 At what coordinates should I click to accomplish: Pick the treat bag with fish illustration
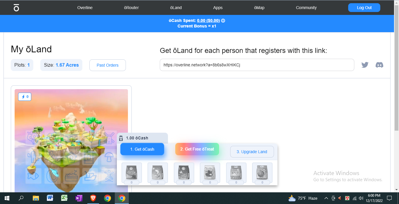click(158, 172)
